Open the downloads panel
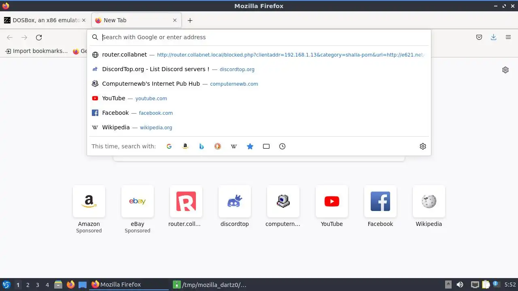 (494, 37)
